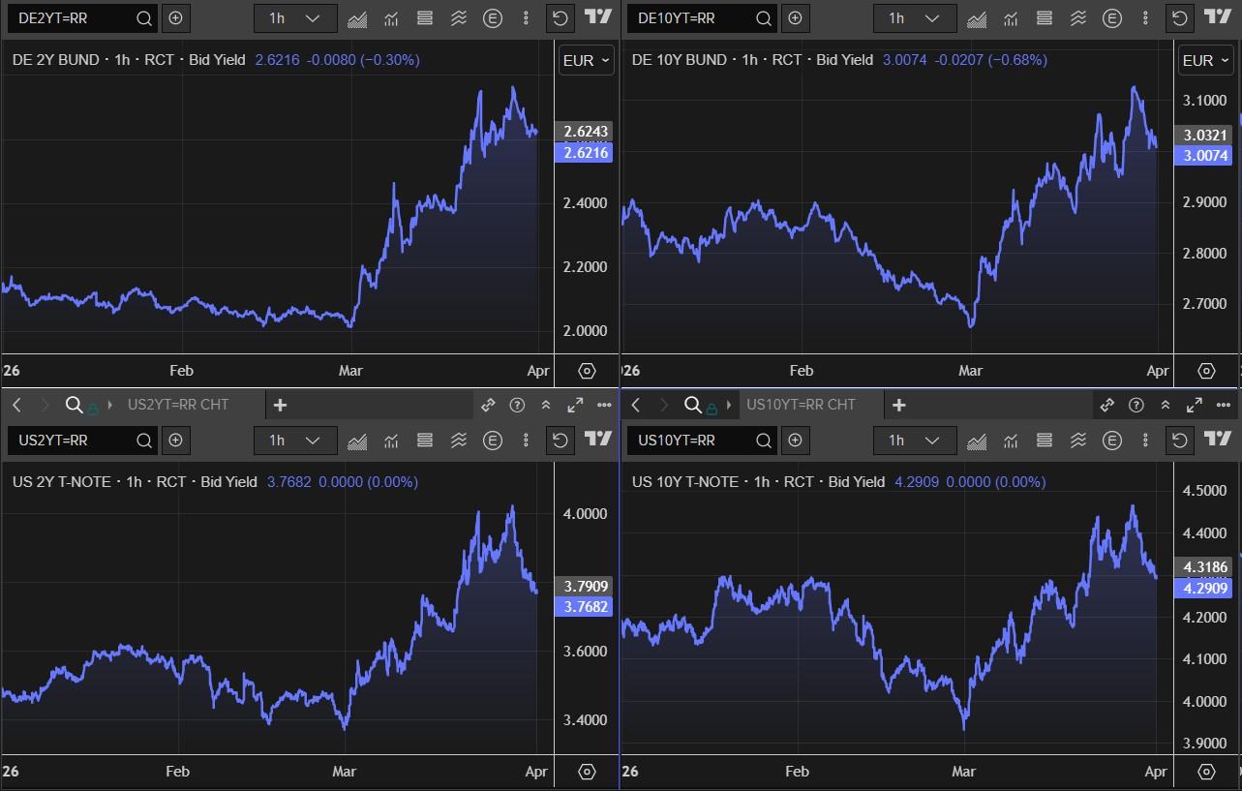Open indicators menu on DE10YT chart
Screen dimensions: 1242x791
pos(1011,18)
